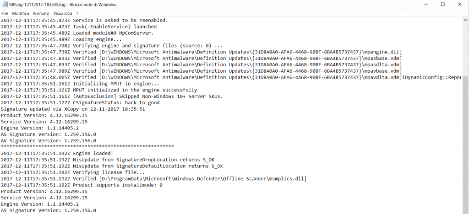
Task: Open the ? help menu
Action: pyautogui.click(x=77, y=13)
